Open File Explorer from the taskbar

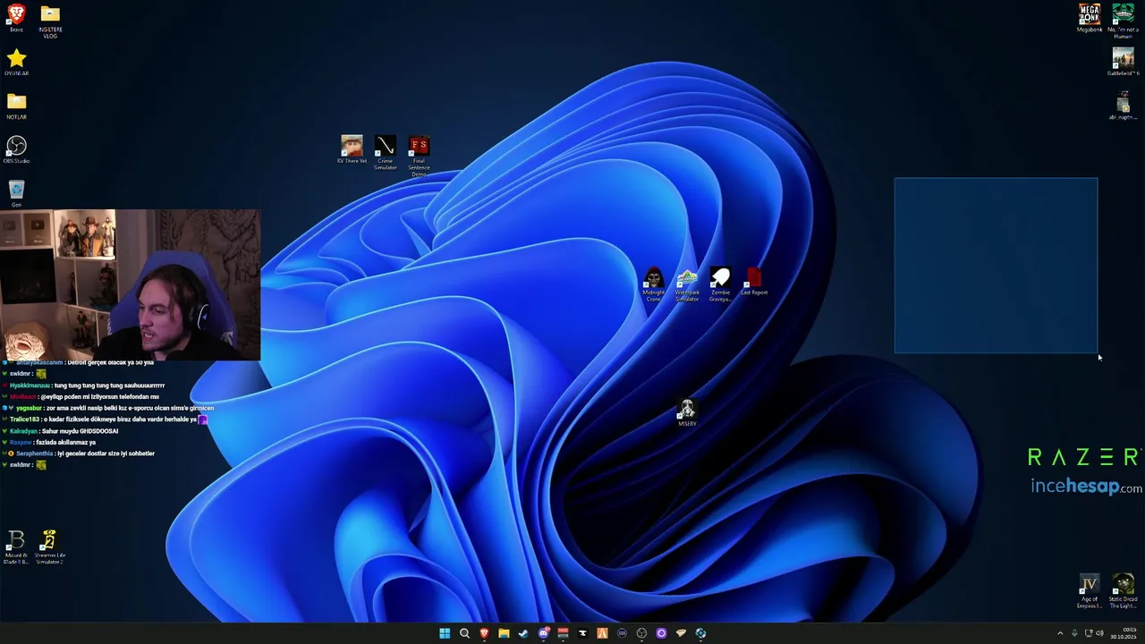(x=504, y=633)
